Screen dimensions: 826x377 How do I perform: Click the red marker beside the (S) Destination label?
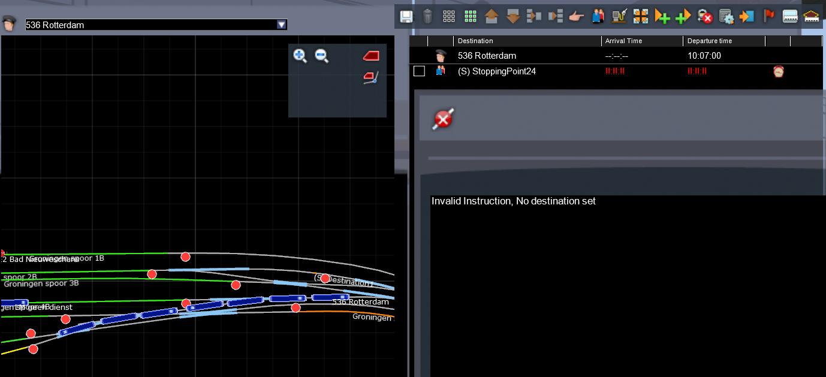[325, 278]
